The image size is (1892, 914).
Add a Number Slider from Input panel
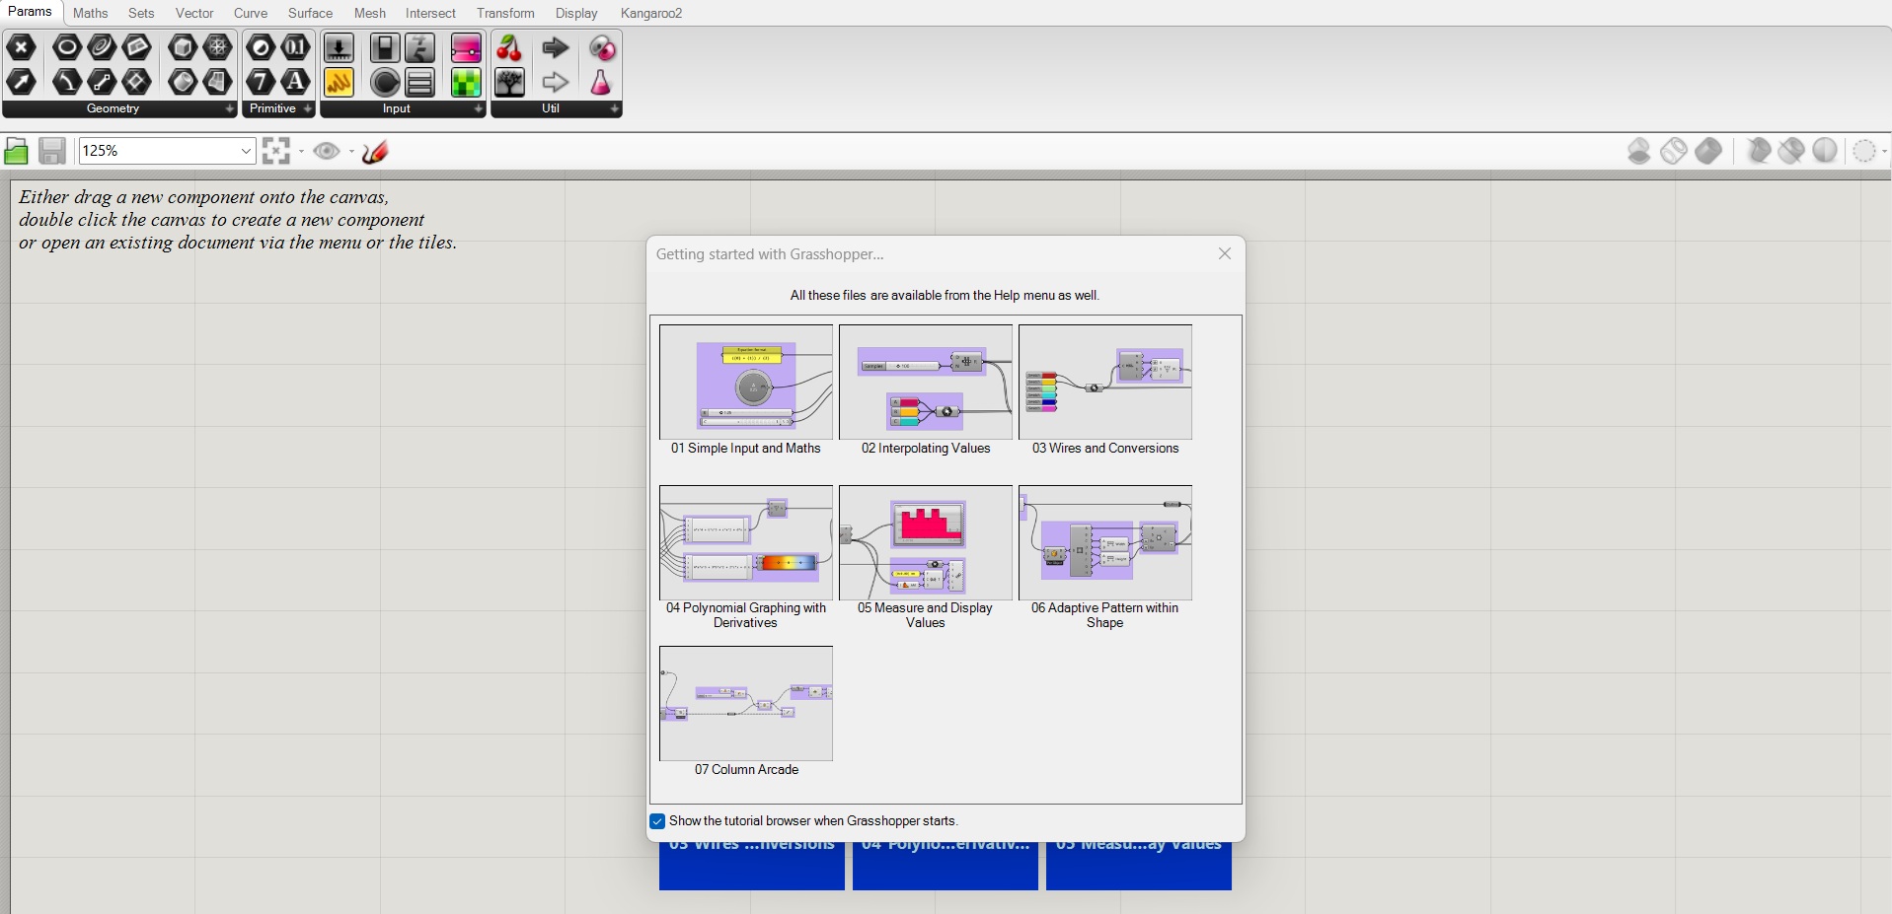click(x=339, y=47)
